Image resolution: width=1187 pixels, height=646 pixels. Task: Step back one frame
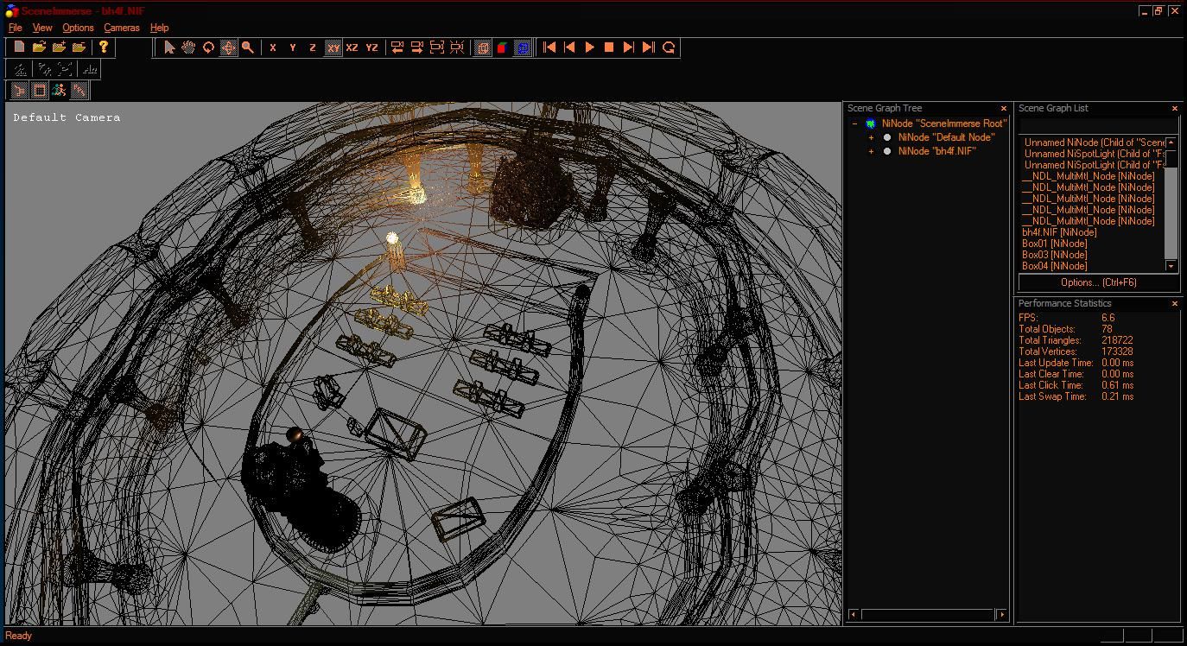coord(569,47)
